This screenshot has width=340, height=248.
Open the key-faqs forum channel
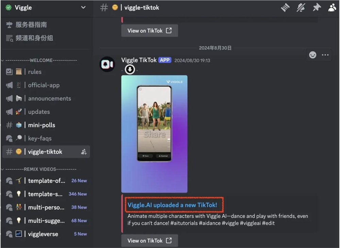point(46,138)
